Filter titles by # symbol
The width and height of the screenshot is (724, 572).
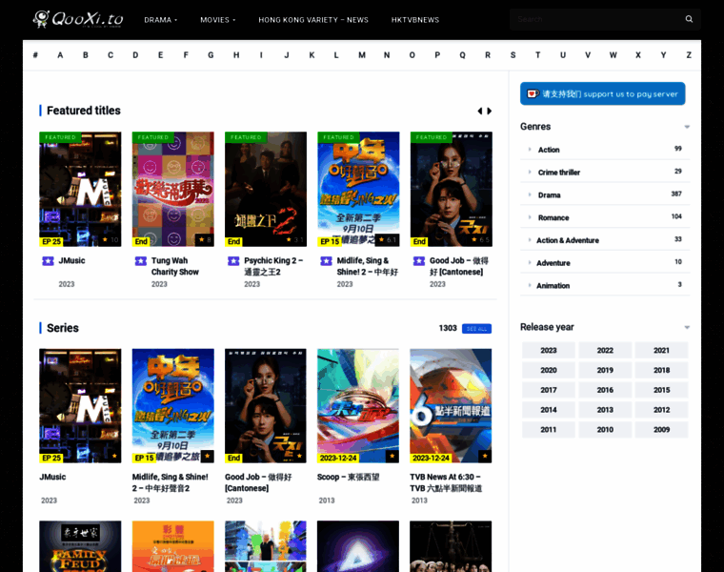point(35,55)
